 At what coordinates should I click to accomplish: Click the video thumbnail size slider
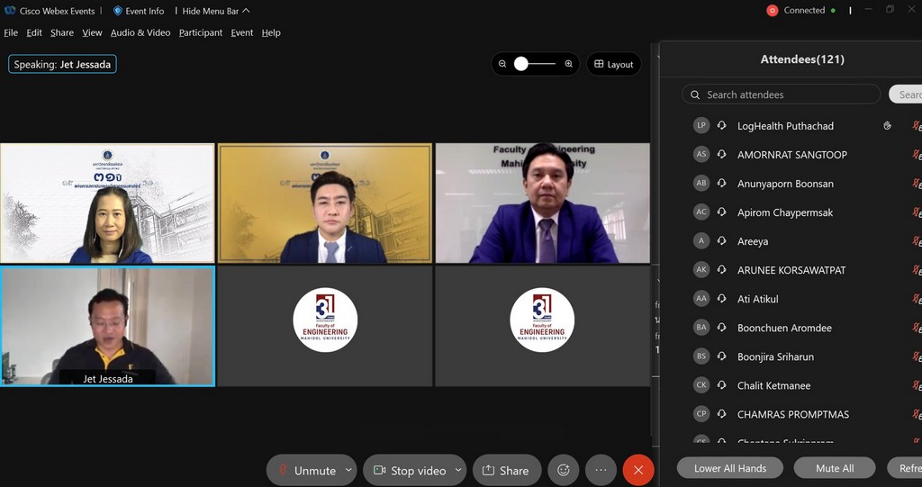tap(535, 64)
